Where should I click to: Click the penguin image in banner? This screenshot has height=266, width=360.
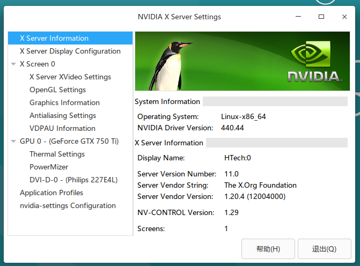point(170,66)
